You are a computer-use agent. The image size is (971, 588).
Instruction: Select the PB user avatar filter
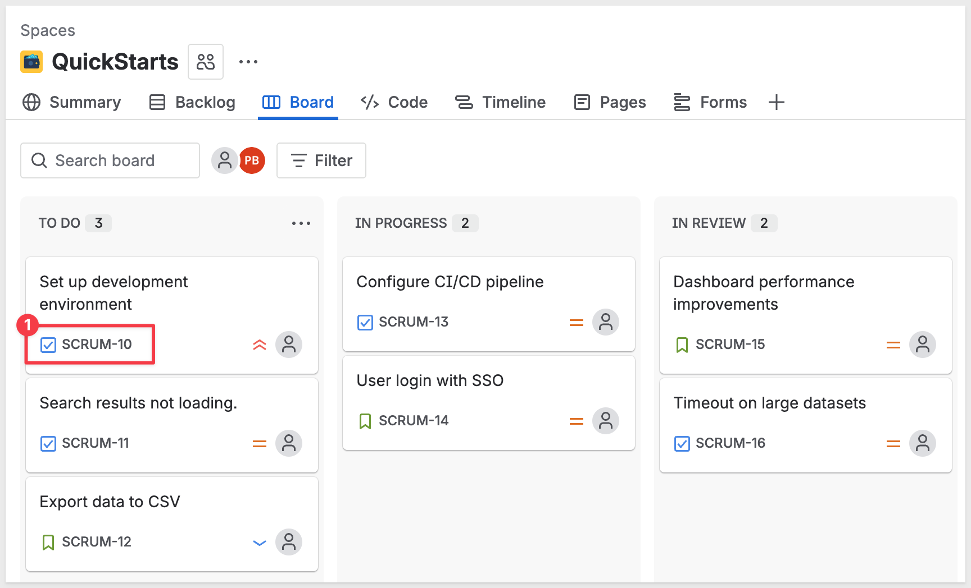tap(252, 160)
